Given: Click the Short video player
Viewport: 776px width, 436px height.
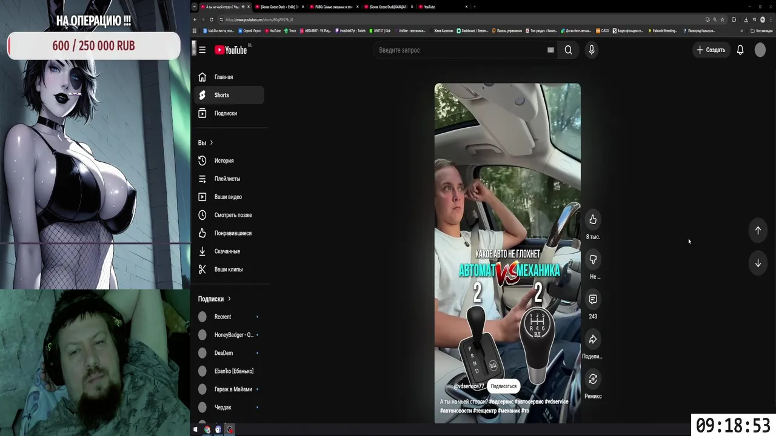Looking at the screenshot, I should tap(507, 253).
